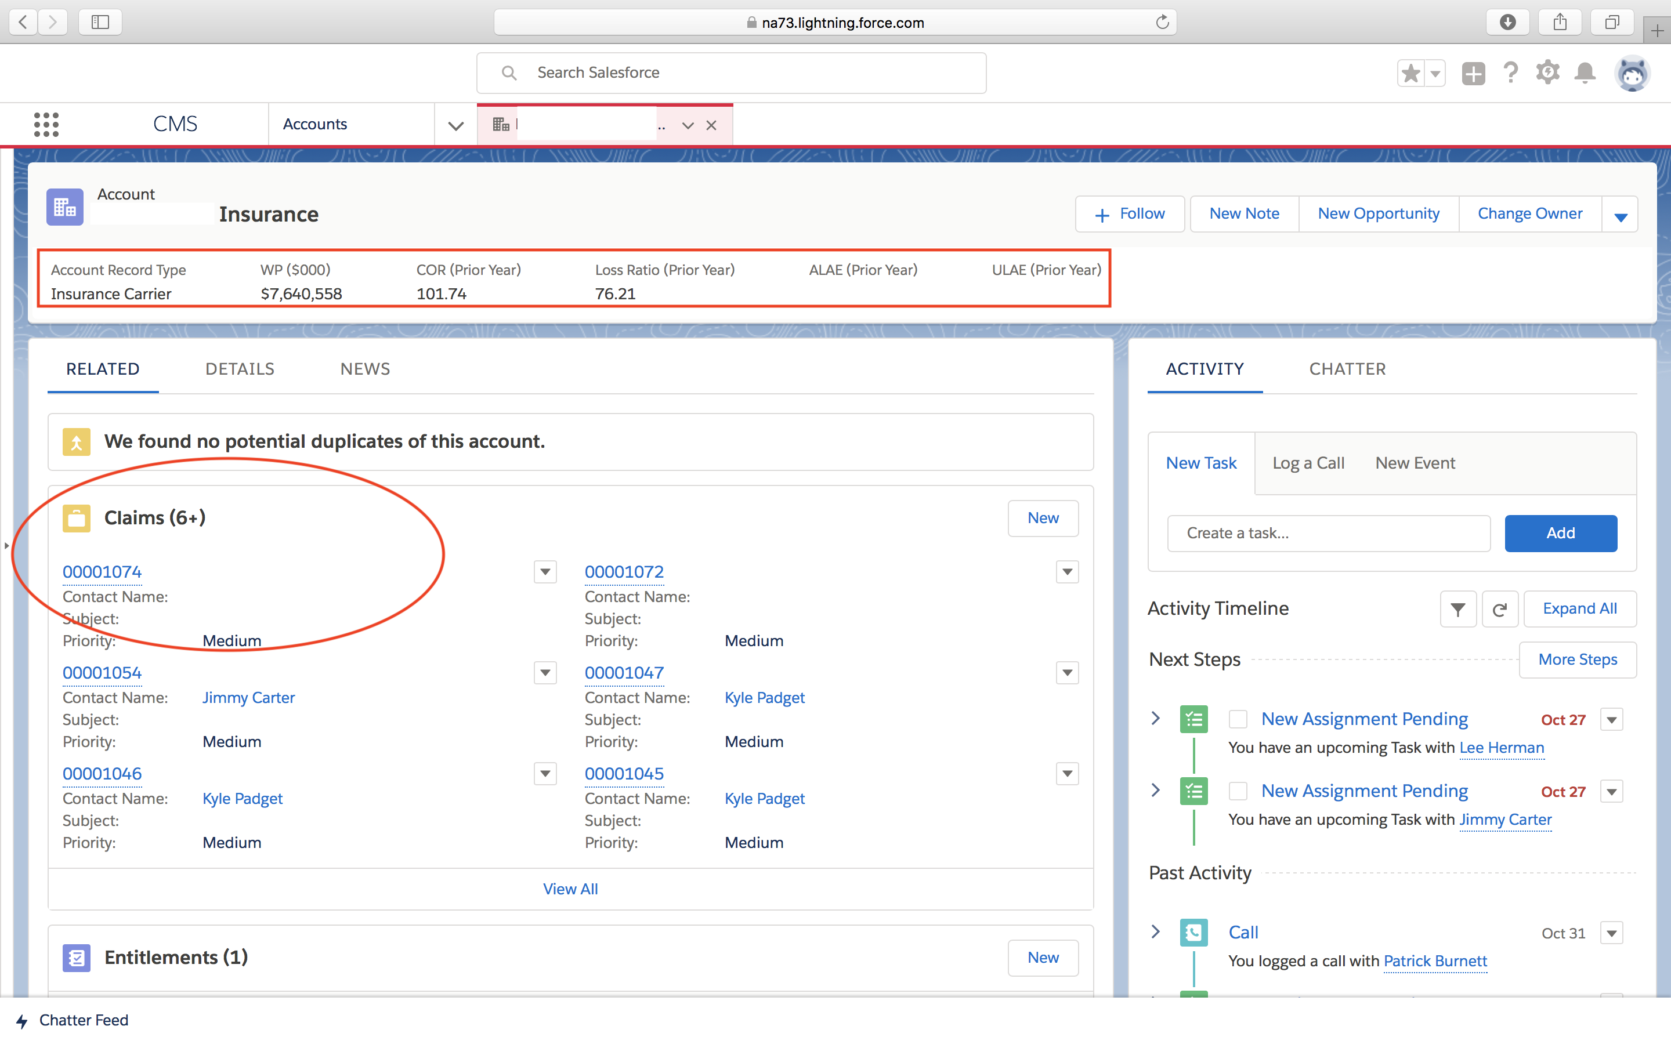
Task: Expand the Call past activity entry
Action: point(1156,931)
